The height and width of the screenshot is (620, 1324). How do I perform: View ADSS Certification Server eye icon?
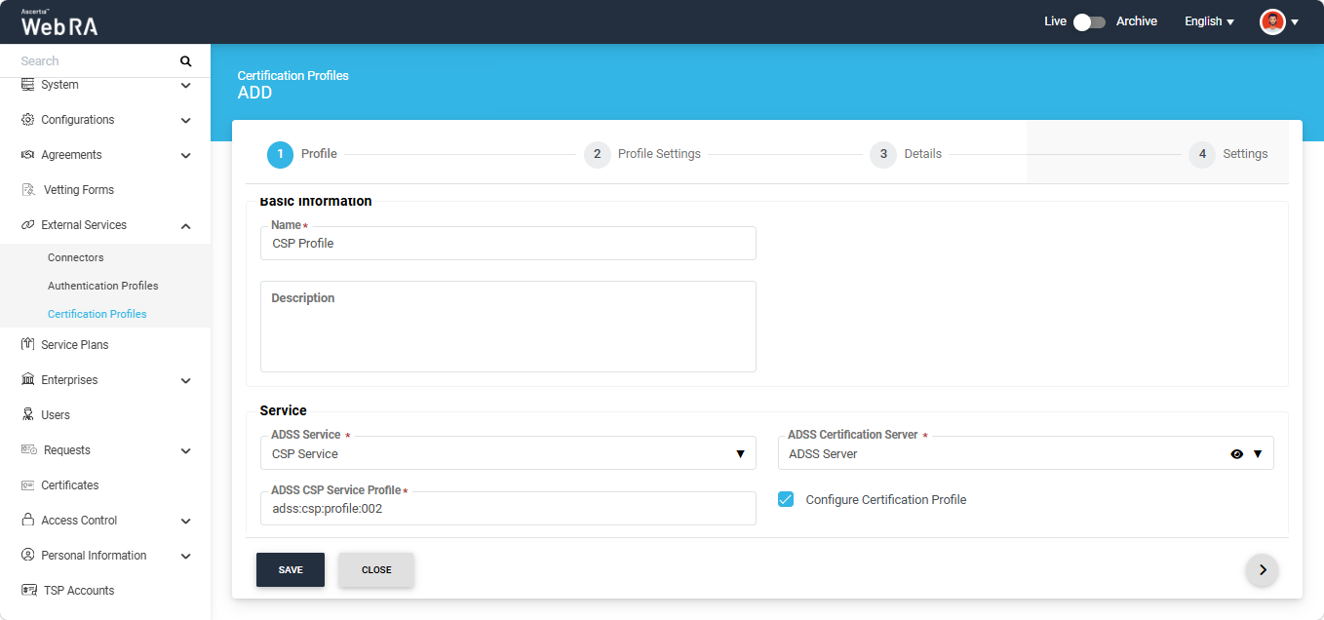click(1236, 453)
